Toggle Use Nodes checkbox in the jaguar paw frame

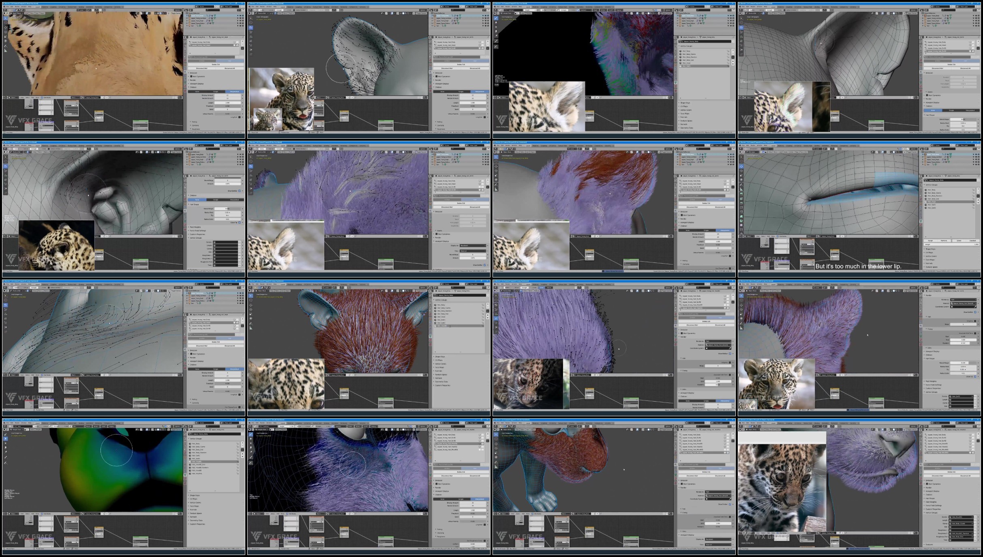click(x=532, y=514)
